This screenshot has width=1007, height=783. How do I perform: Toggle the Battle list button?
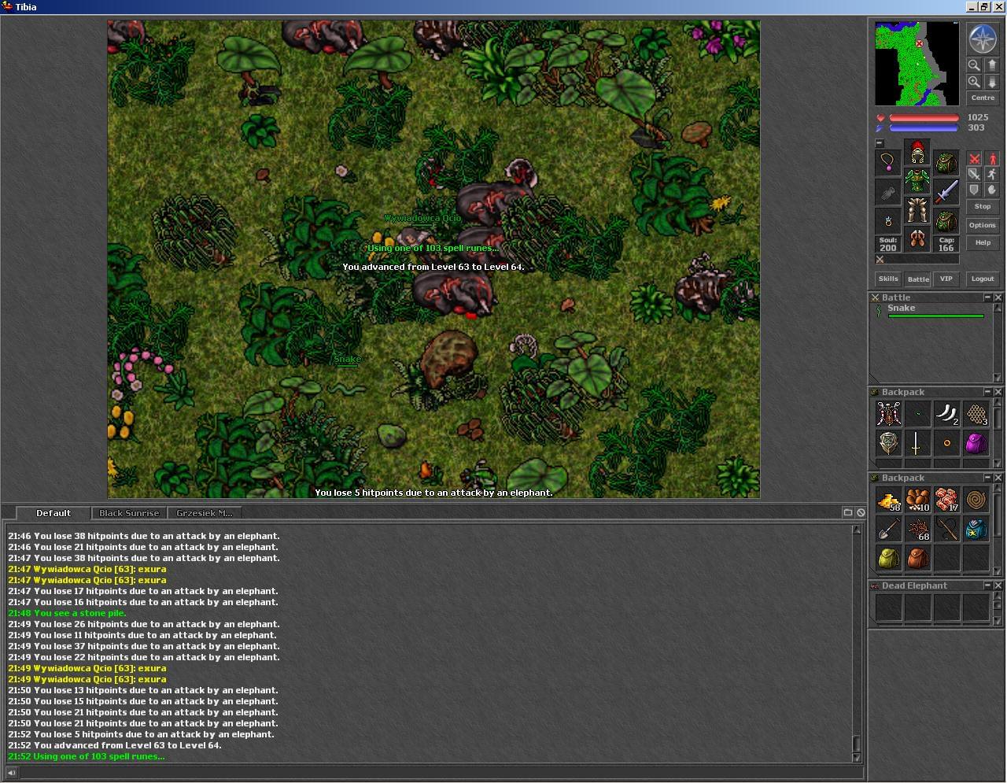point(918,279)
